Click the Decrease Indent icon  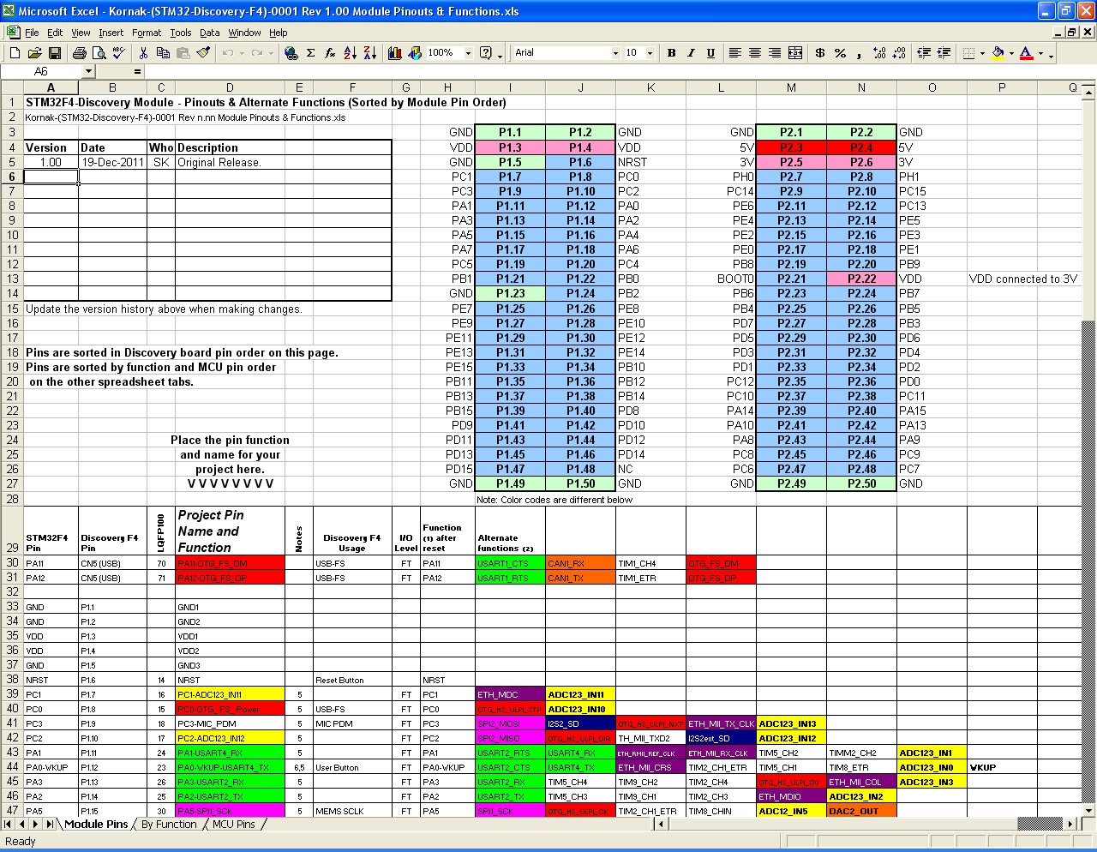click(924, 53)
